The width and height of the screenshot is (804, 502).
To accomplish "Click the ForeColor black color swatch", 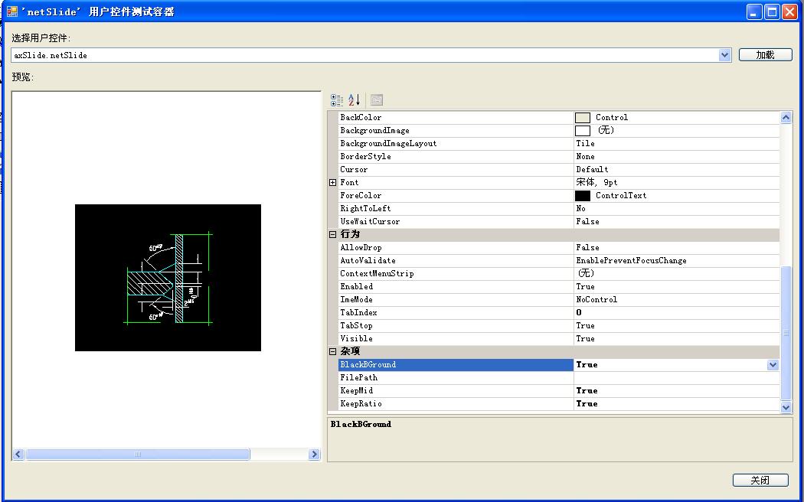I will 583,196.
